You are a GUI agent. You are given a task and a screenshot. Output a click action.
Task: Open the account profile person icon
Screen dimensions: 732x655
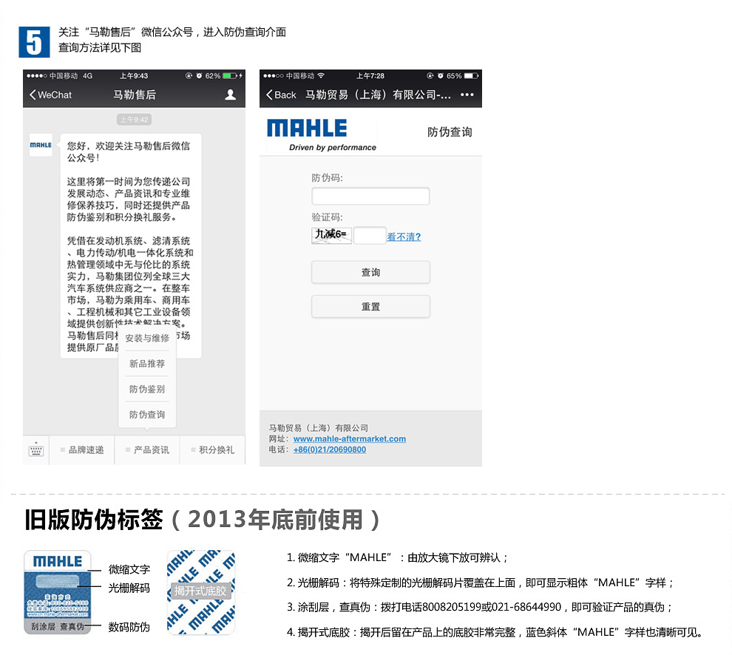point(230,95)
